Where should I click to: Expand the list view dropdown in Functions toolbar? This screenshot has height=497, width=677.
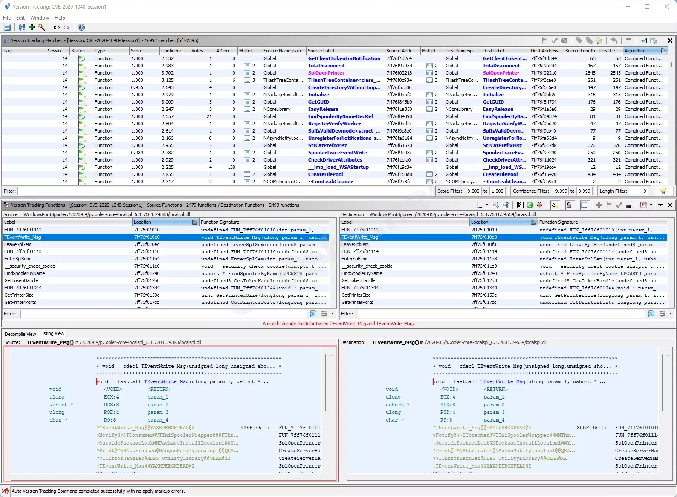487,205
